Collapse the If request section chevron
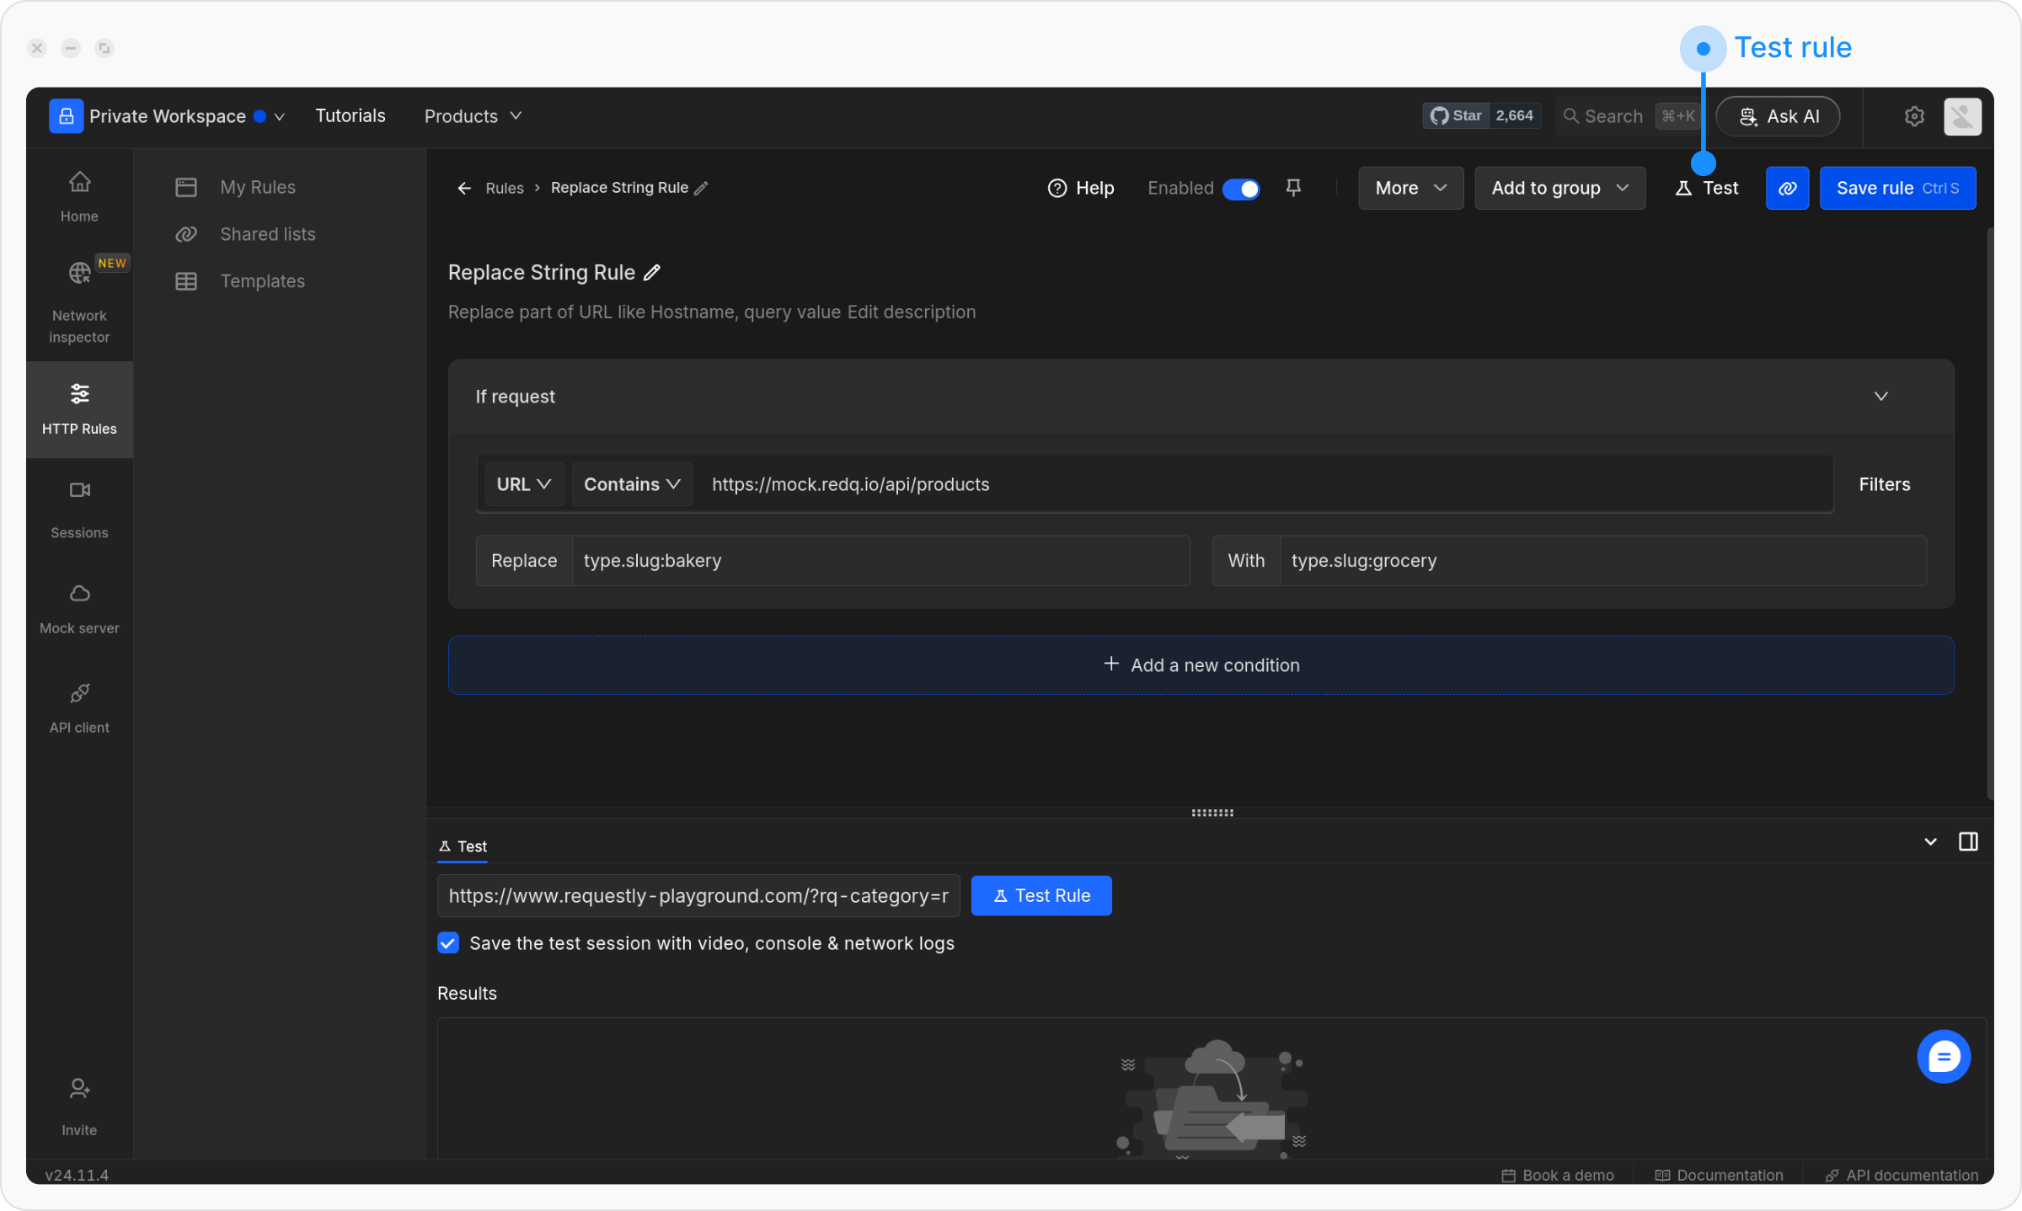The width and height of the screenshot is (2022, 1211). click(1880, 396)
